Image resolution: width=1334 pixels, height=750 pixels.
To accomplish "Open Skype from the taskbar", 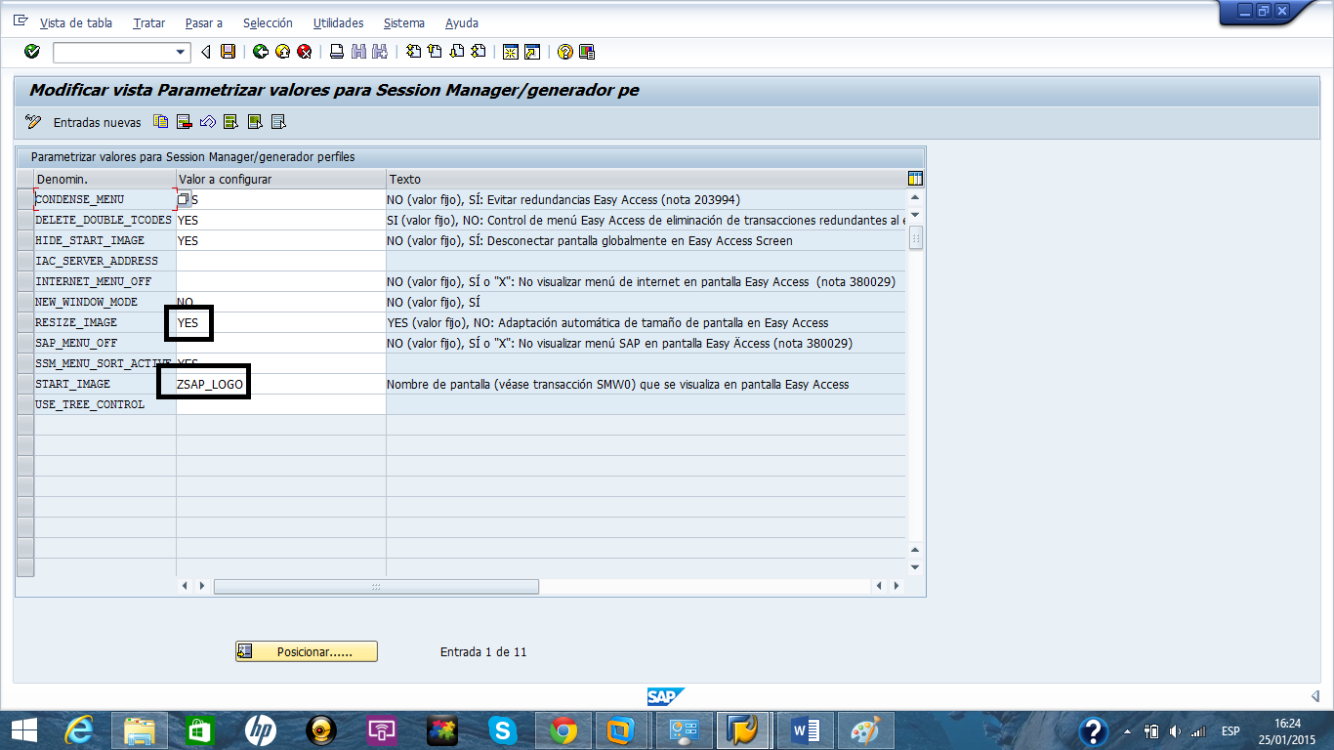I will click(x=503, y=729).
